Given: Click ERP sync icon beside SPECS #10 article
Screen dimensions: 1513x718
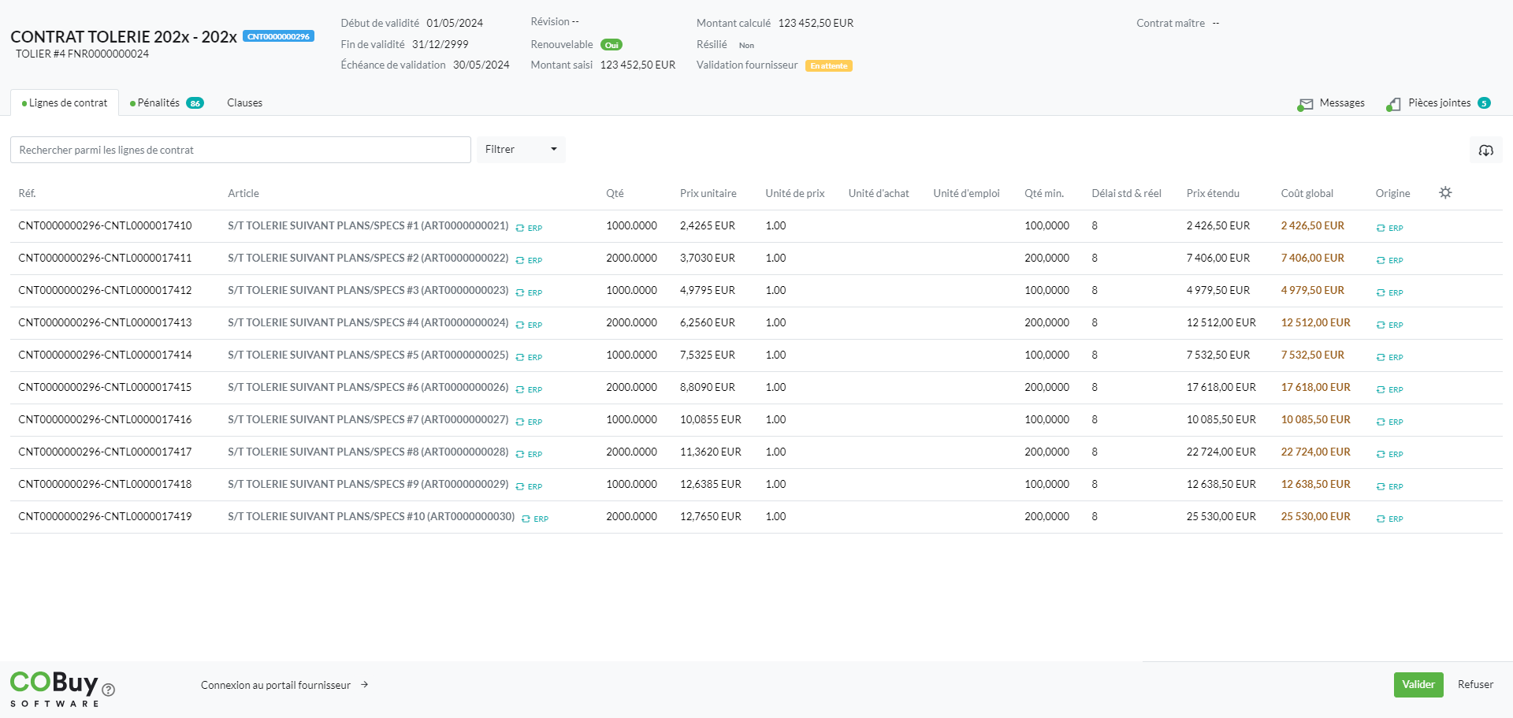Looking at the screenshot, I should (x=526, y=519).
